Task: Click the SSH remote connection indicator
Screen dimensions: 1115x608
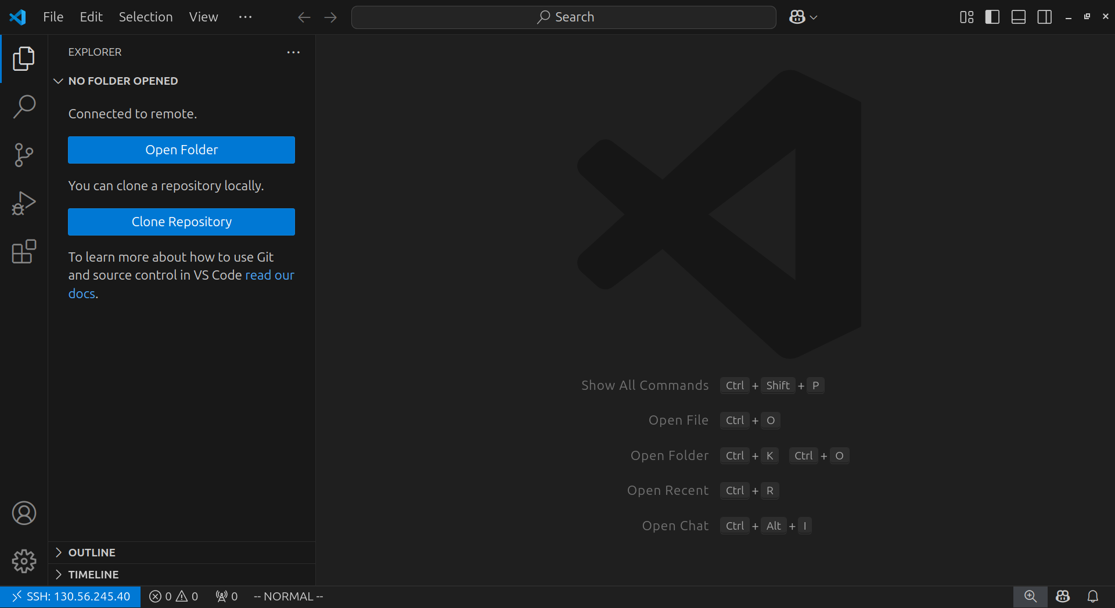Action: (70, 596)
